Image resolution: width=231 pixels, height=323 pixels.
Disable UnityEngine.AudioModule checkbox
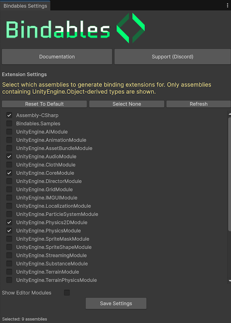pos(9,157)
